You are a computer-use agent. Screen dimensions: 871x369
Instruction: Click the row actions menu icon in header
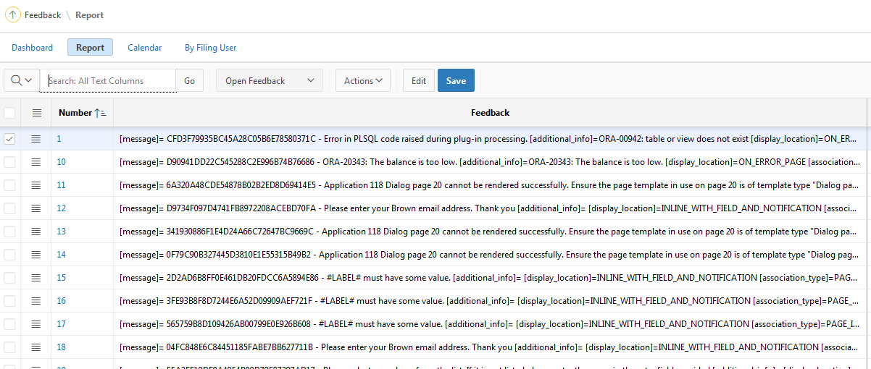pyautogui.click(x=37, y=113)
